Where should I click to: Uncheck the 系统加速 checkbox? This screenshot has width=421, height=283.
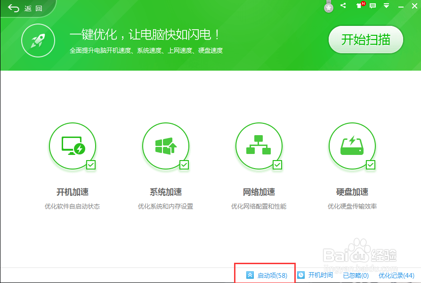coord(184,165)
